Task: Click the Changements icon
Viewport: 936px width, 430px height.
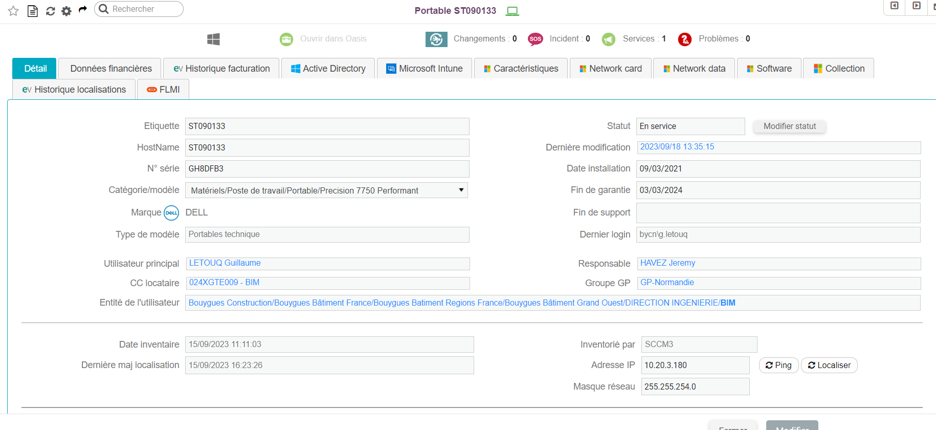Action: coord(436,39)
